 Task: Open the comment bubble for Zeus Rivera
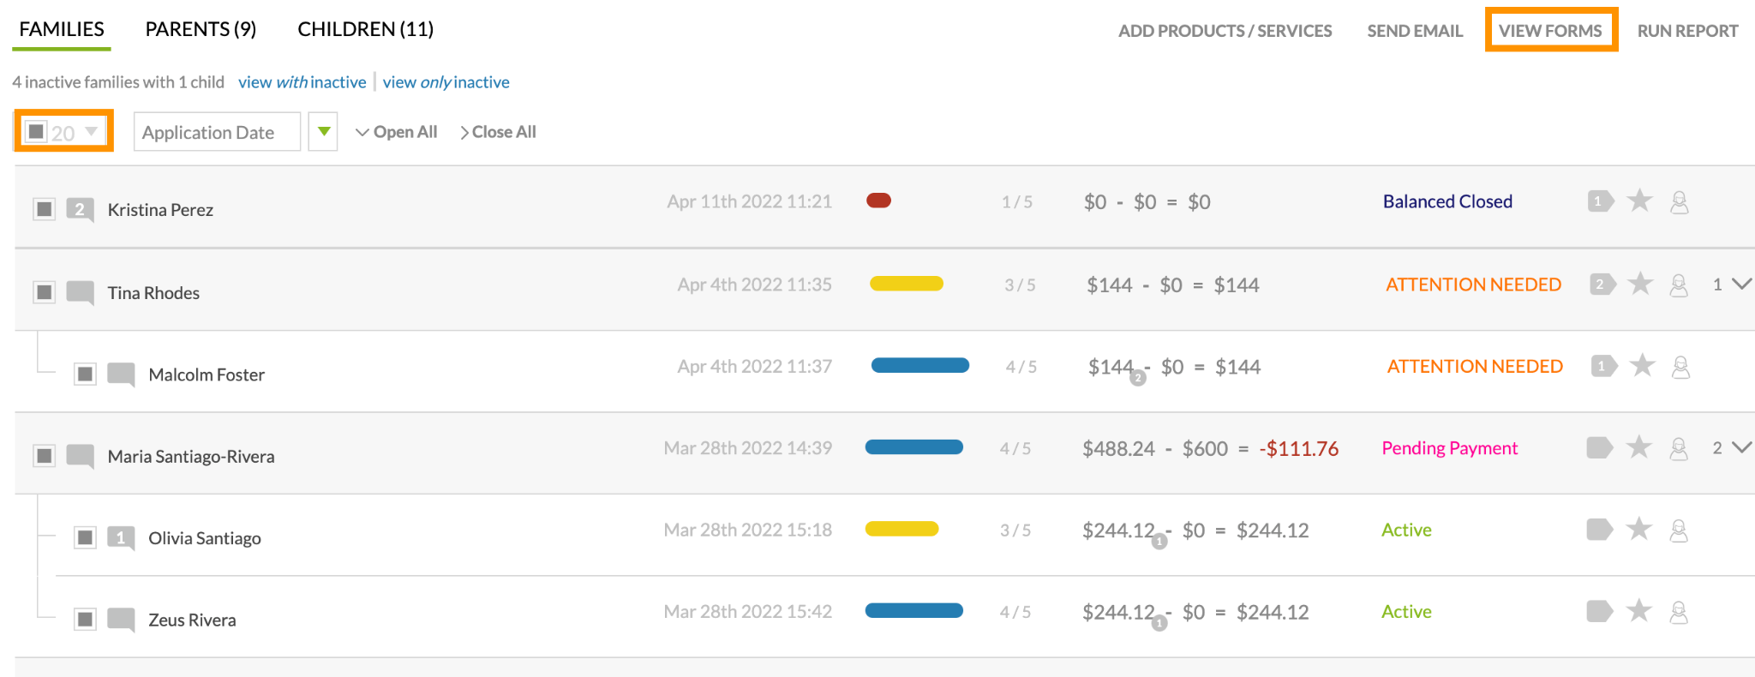(121, 620)
